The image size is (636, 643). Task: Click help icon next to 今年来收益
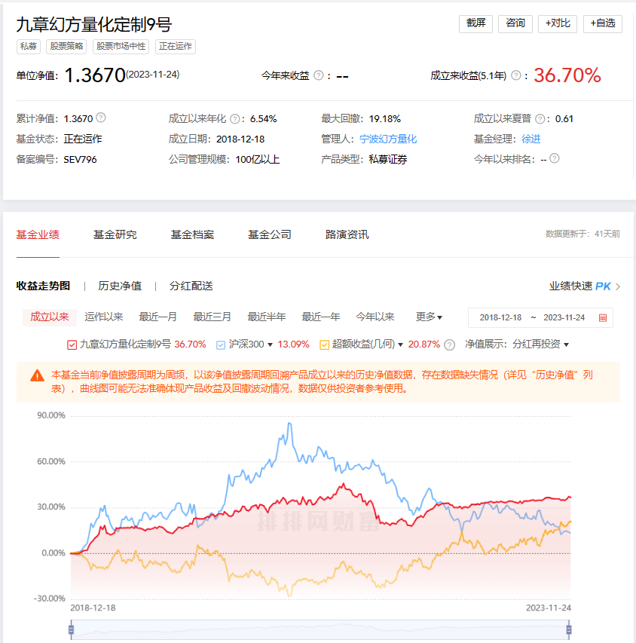click(x=318, y=75)
